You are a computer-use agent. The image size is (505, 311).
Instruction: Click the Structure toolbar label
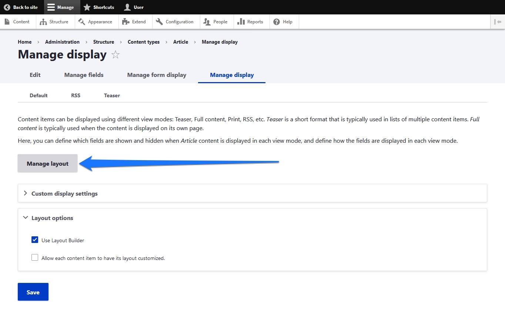(59, 22)
